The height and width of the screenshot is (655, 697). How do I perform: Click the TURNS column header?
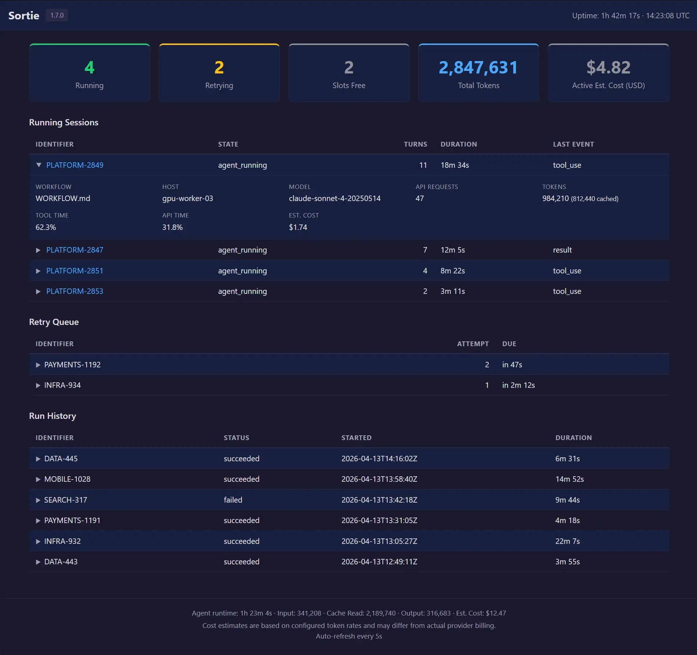point(415,144)
